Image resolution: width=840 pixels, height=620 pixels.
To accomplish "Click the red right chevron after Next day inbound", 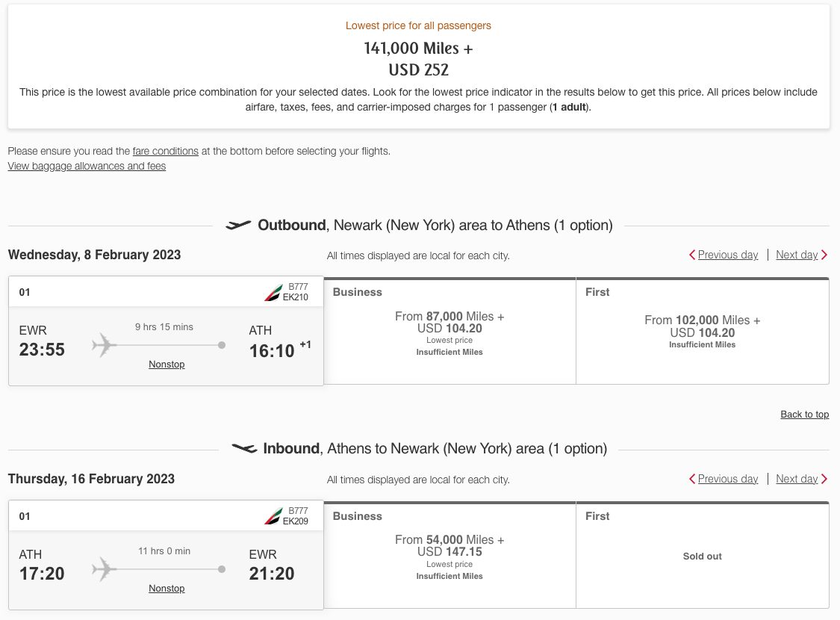I will [x=824, y=479].
